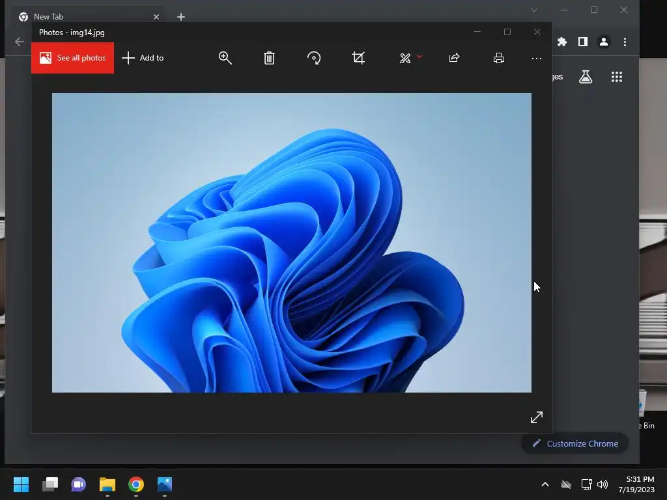
Task: Open Chrome profile avatar
Action: (604, 42)
